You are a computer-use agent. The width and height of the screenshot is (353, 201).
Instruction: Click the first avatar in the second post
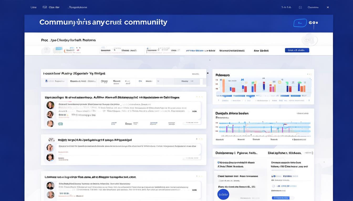click(x=50, y=148)
